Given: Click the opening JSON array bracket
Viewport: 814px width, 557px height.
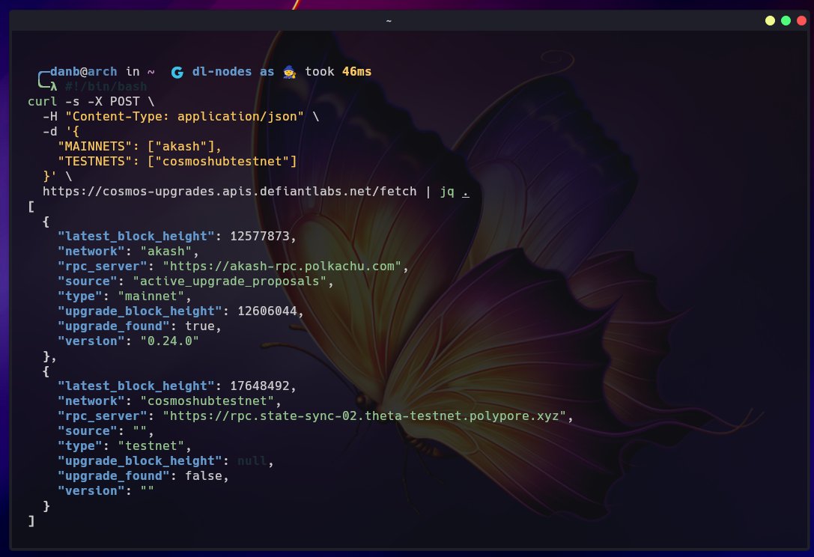Looking at the screenshot, I should coord(31,207).
